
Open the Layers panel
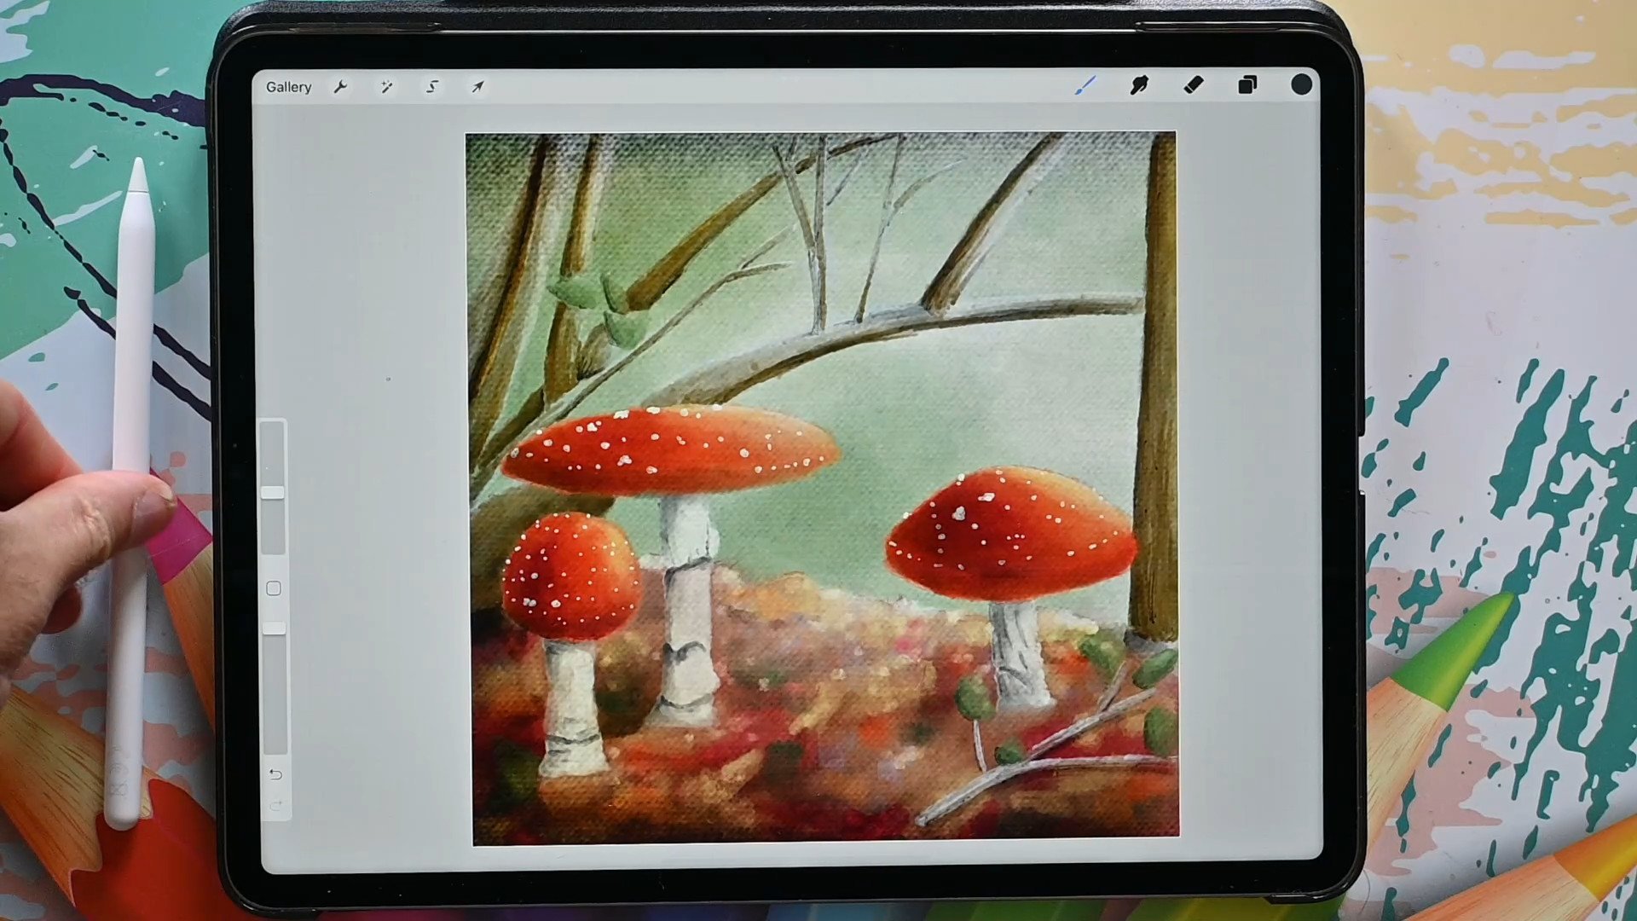pyautogui.click(x=1247, y=84)
